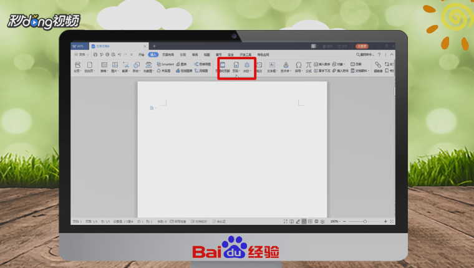Click the 查找命令 search command field

pos(365,55)
